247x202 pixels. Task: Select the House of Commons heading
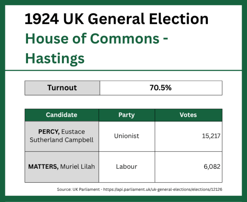coord(97,38)
